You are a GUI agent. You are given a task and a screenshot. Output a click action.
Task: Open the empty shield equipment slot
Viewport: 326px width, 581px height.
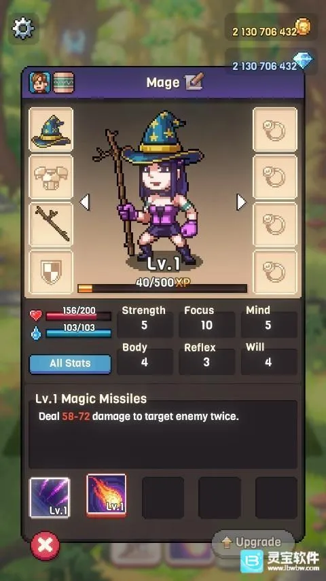(51, 272)
